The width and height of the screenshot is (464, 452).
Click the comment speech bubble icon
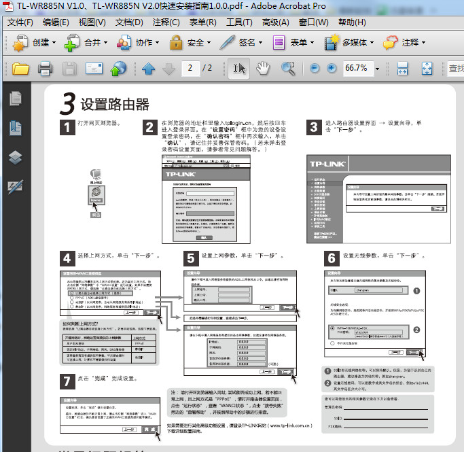391,43
